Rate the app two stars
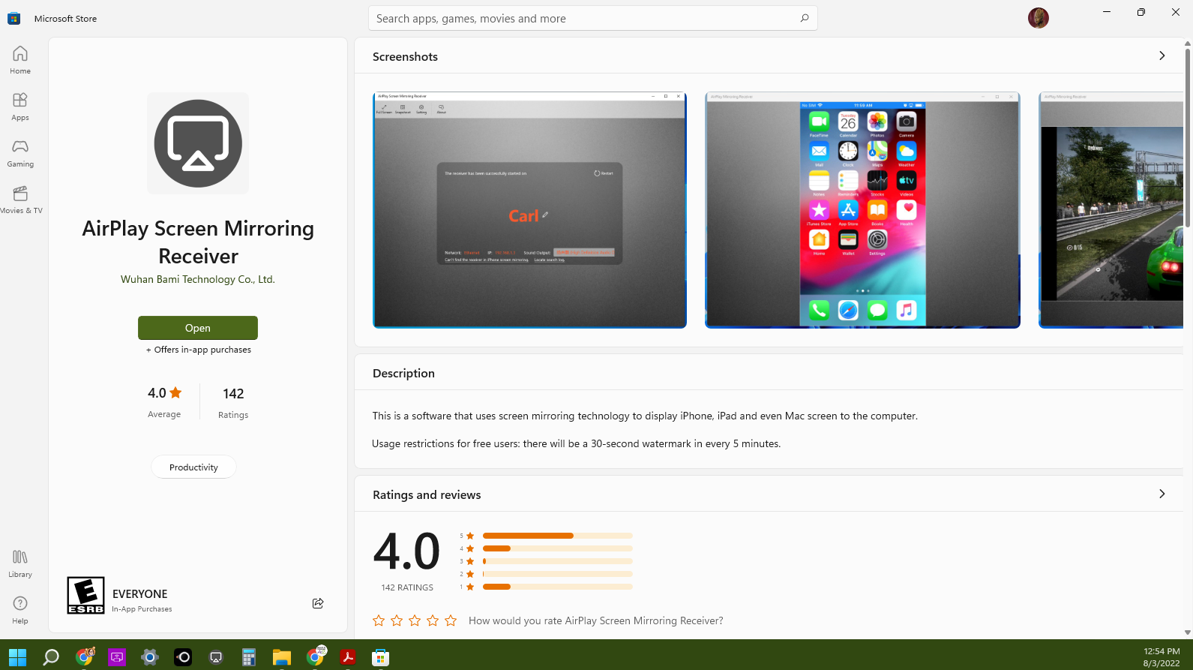The height and width of the screenshot is (670, 1193). click(397, 620)
